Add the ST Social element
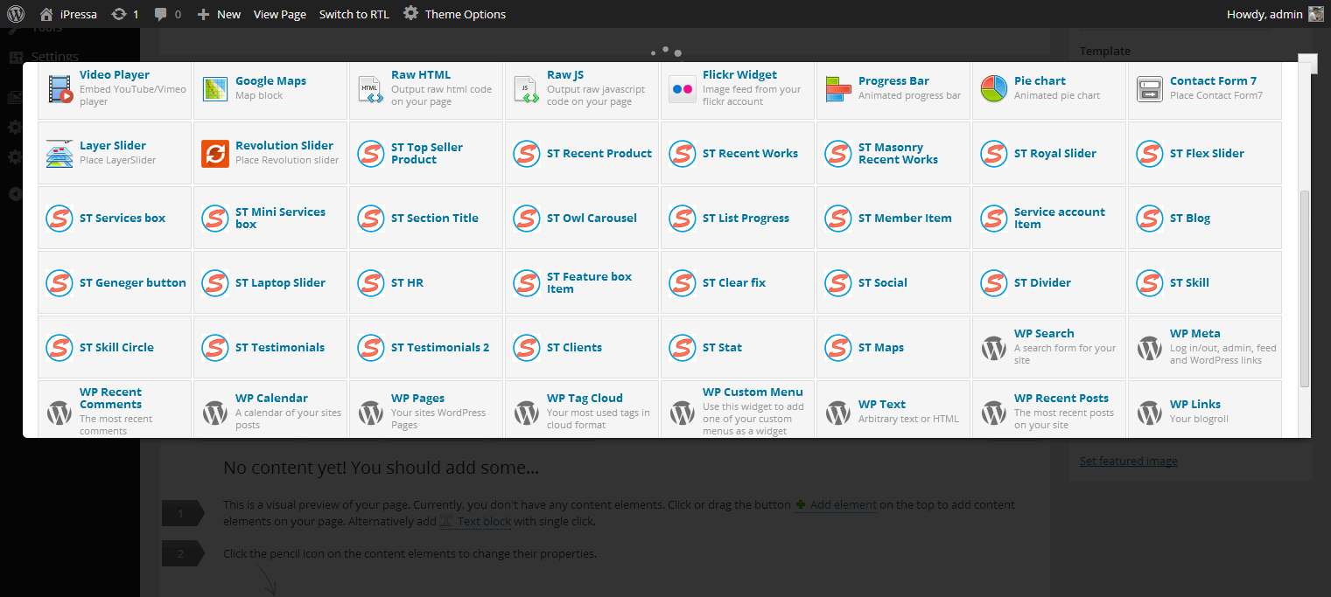This screenshot has width=1331, height=597. click(x=893, y=283)
